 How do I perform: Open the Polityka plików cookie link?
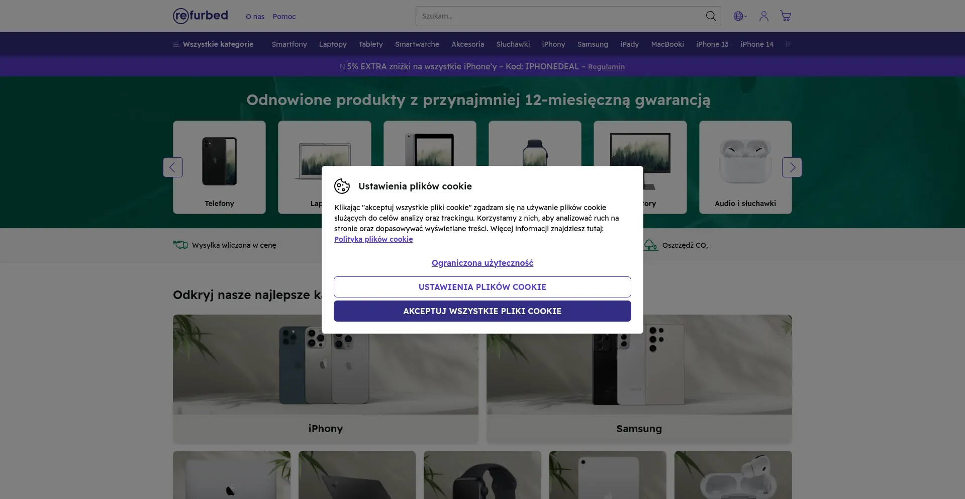(373, 239)
